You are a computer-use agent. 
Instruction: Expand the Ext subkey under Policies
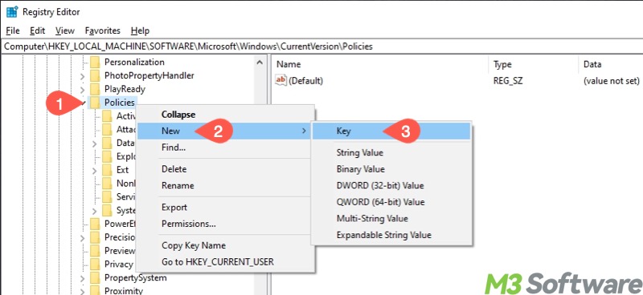(94, 170)
